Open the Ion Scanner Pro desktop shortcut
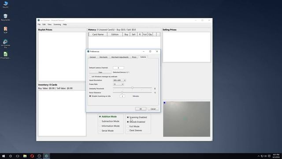This screenshot has width=282, height=159. pyautogui.click(x=6, y=44)
